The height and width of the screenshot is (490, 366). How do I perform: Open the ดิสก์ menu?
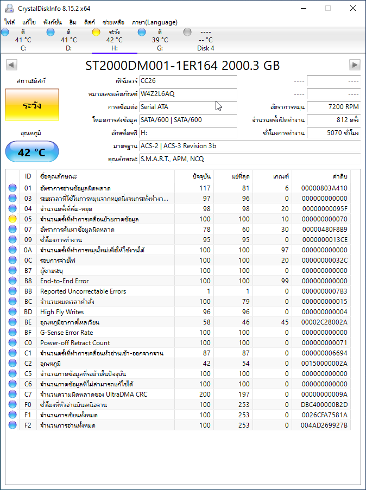(x=90, y=22)
